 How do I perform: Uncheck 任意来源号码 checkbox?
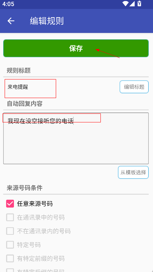point(10,204)
